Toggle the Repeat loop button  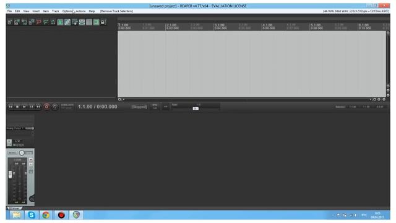[x=54, y=107]
